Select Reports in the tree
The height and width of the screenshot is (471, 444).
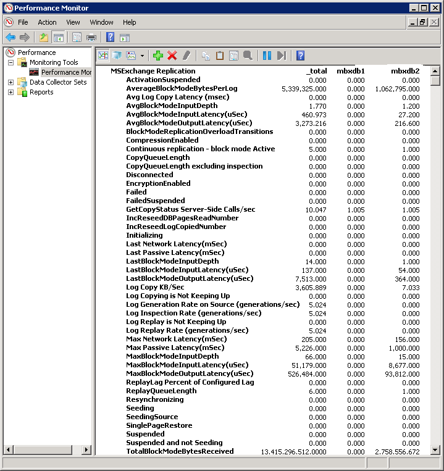(x=41, y=92)
